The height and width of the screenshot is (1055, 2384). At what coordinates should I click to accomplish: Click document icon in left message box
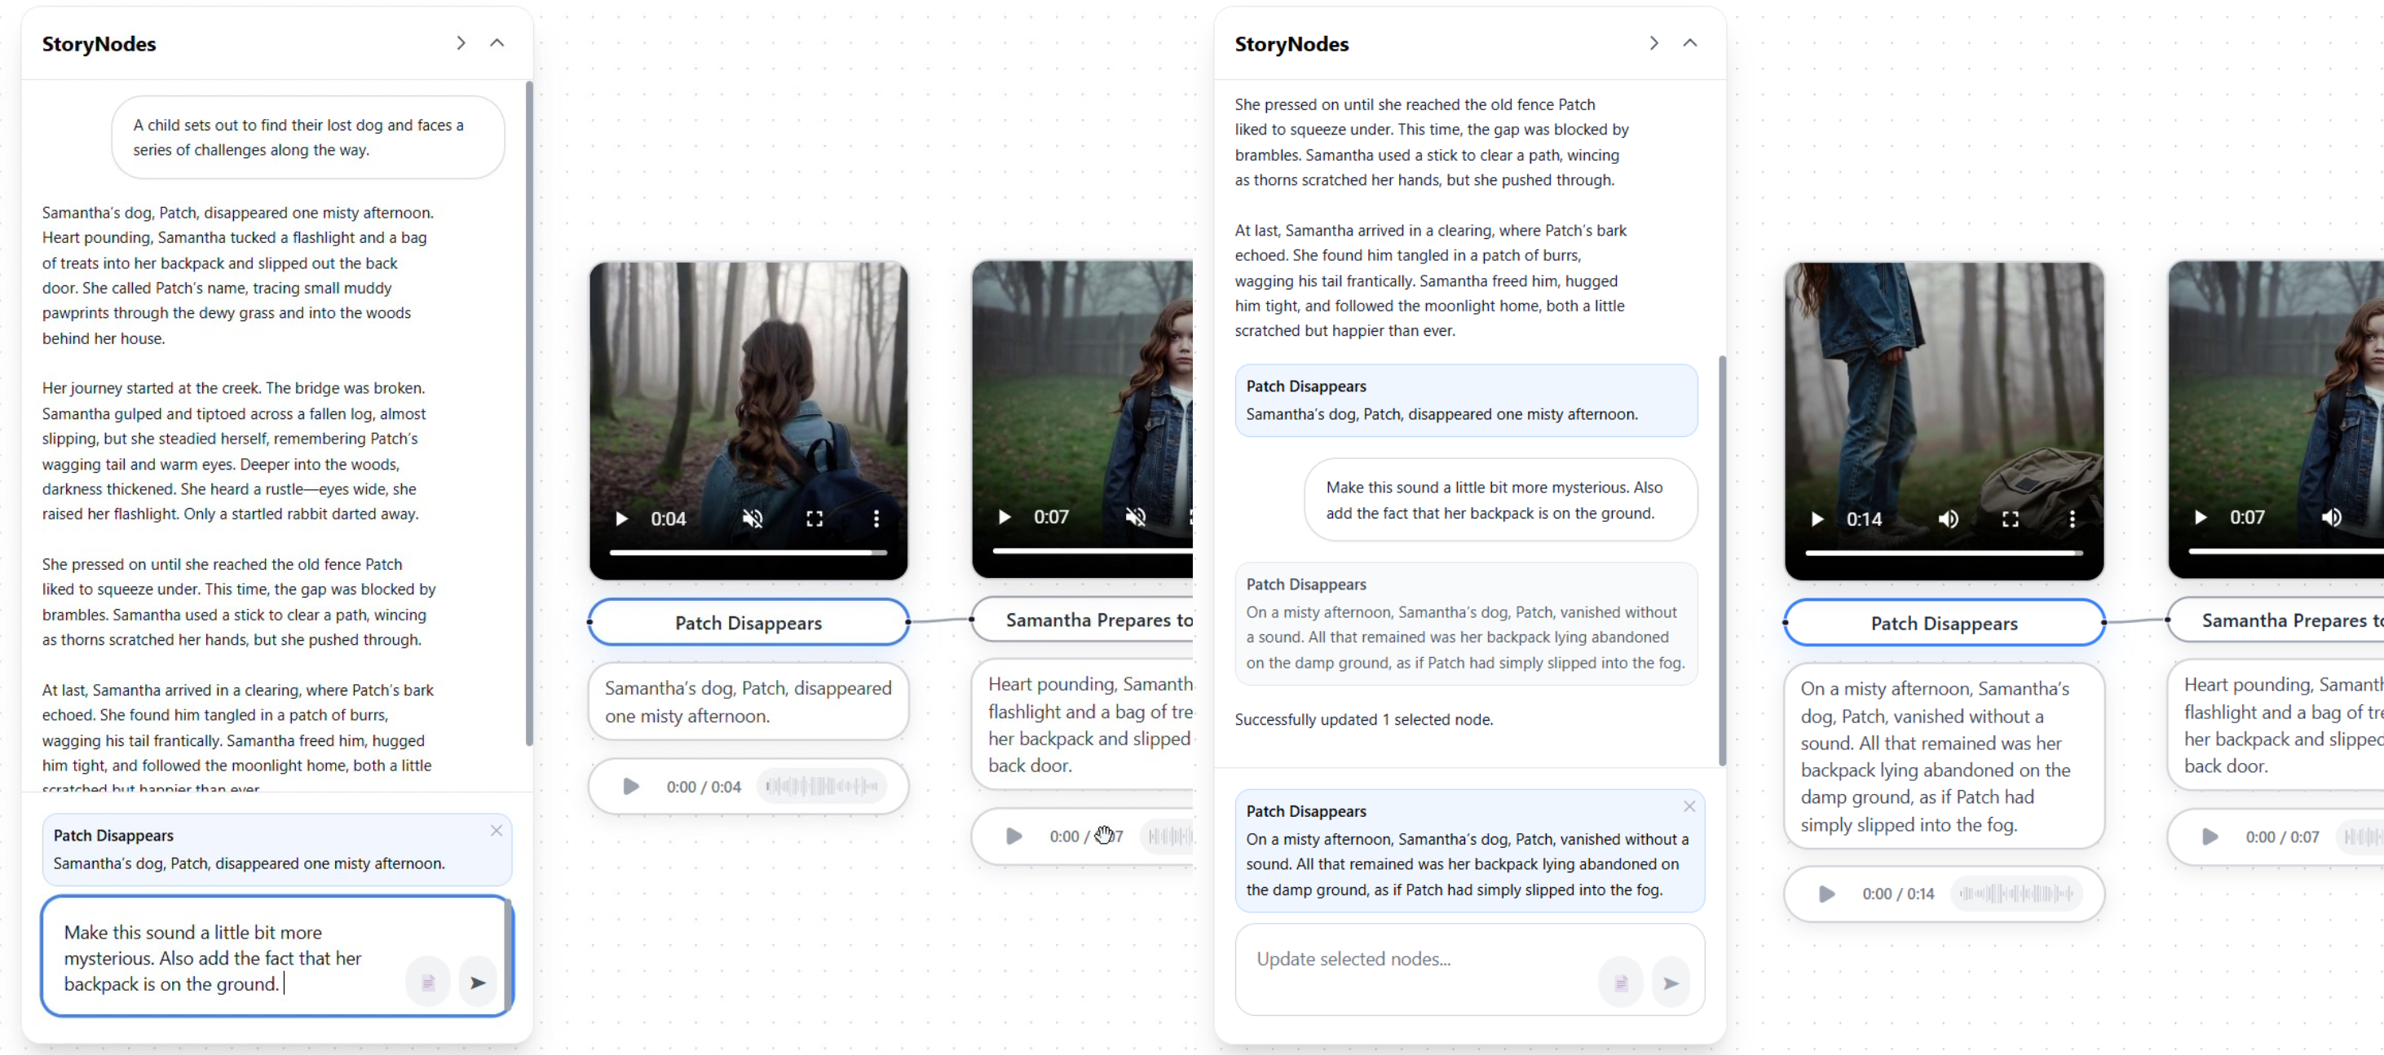427,982
